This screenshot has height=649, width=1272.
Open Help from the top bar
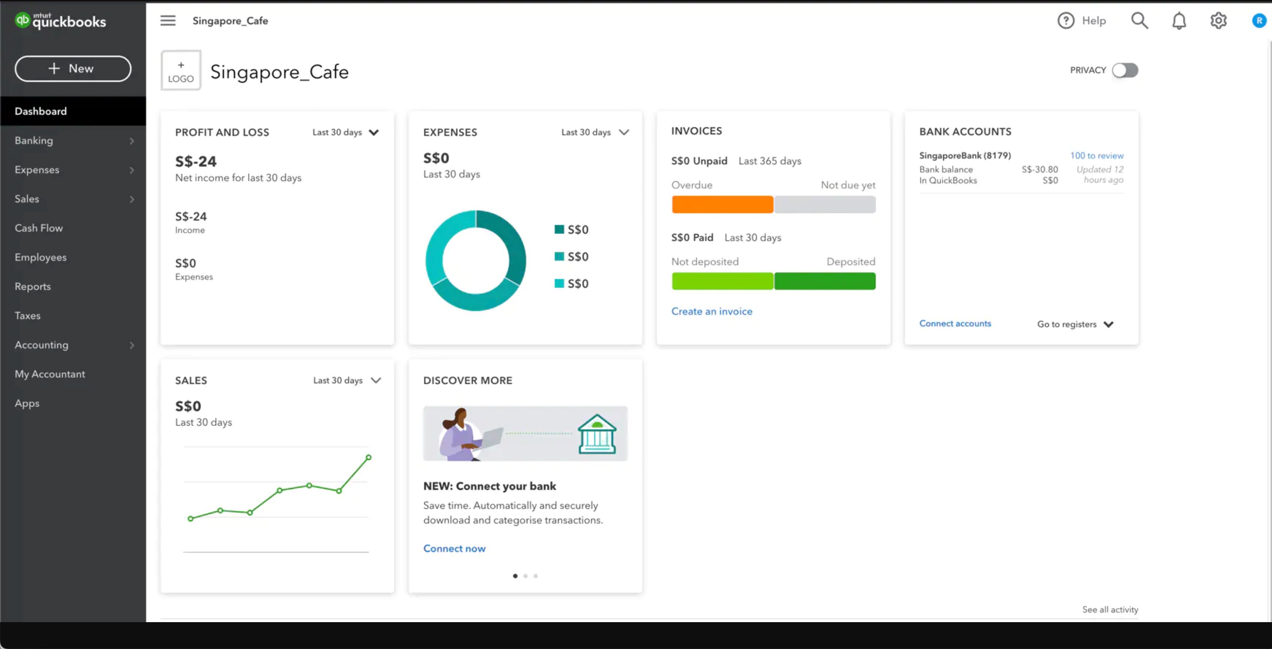(x=1082, y=20)
